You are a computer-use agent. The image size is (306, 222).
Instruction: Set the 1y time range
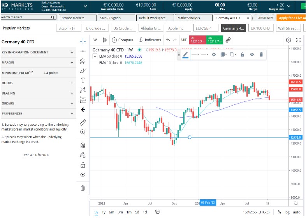point(104,212)
